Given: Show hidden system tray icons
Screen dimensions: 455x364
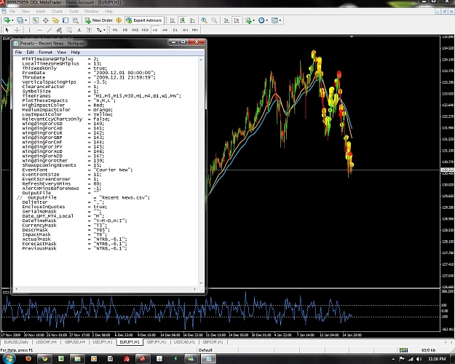Looking at the screenshot, I should pos(393,359).
